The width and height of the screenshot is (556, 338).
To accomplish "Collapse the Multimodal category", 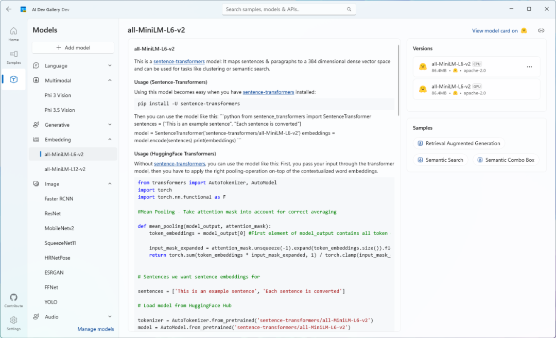I will (110, 81).
